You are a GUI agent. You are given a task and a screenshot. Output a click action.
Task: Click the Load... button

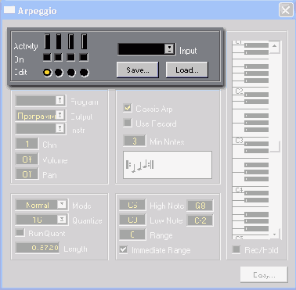(187, 70)
